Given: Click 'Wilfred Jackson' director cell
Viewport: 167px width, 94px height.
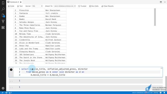Looking at the screenshot, I should coord(53,40).
